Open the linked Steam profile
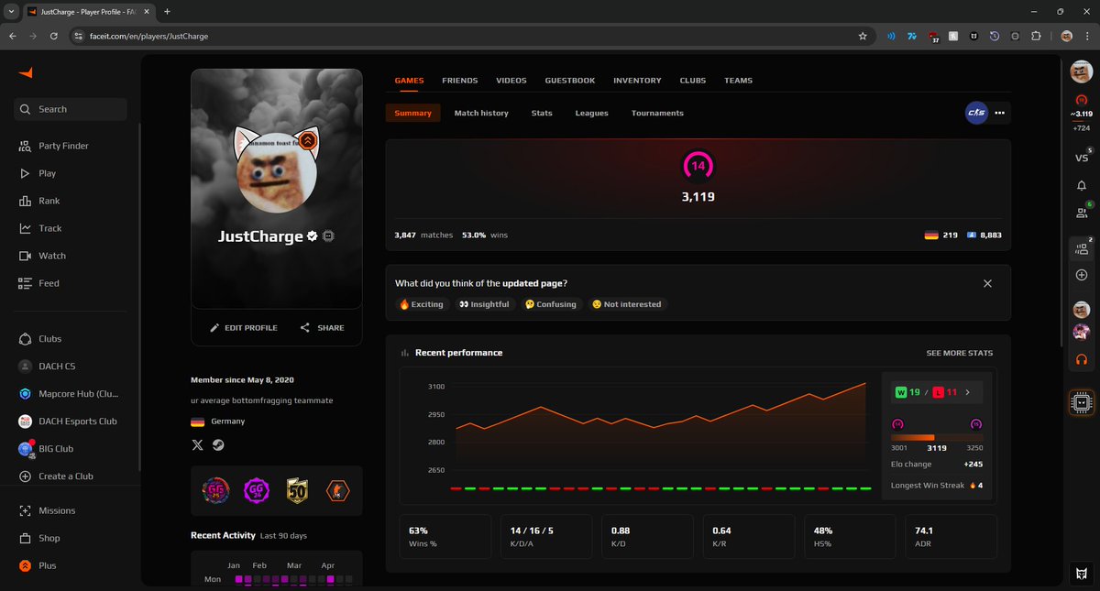 [x=218, y=445]
